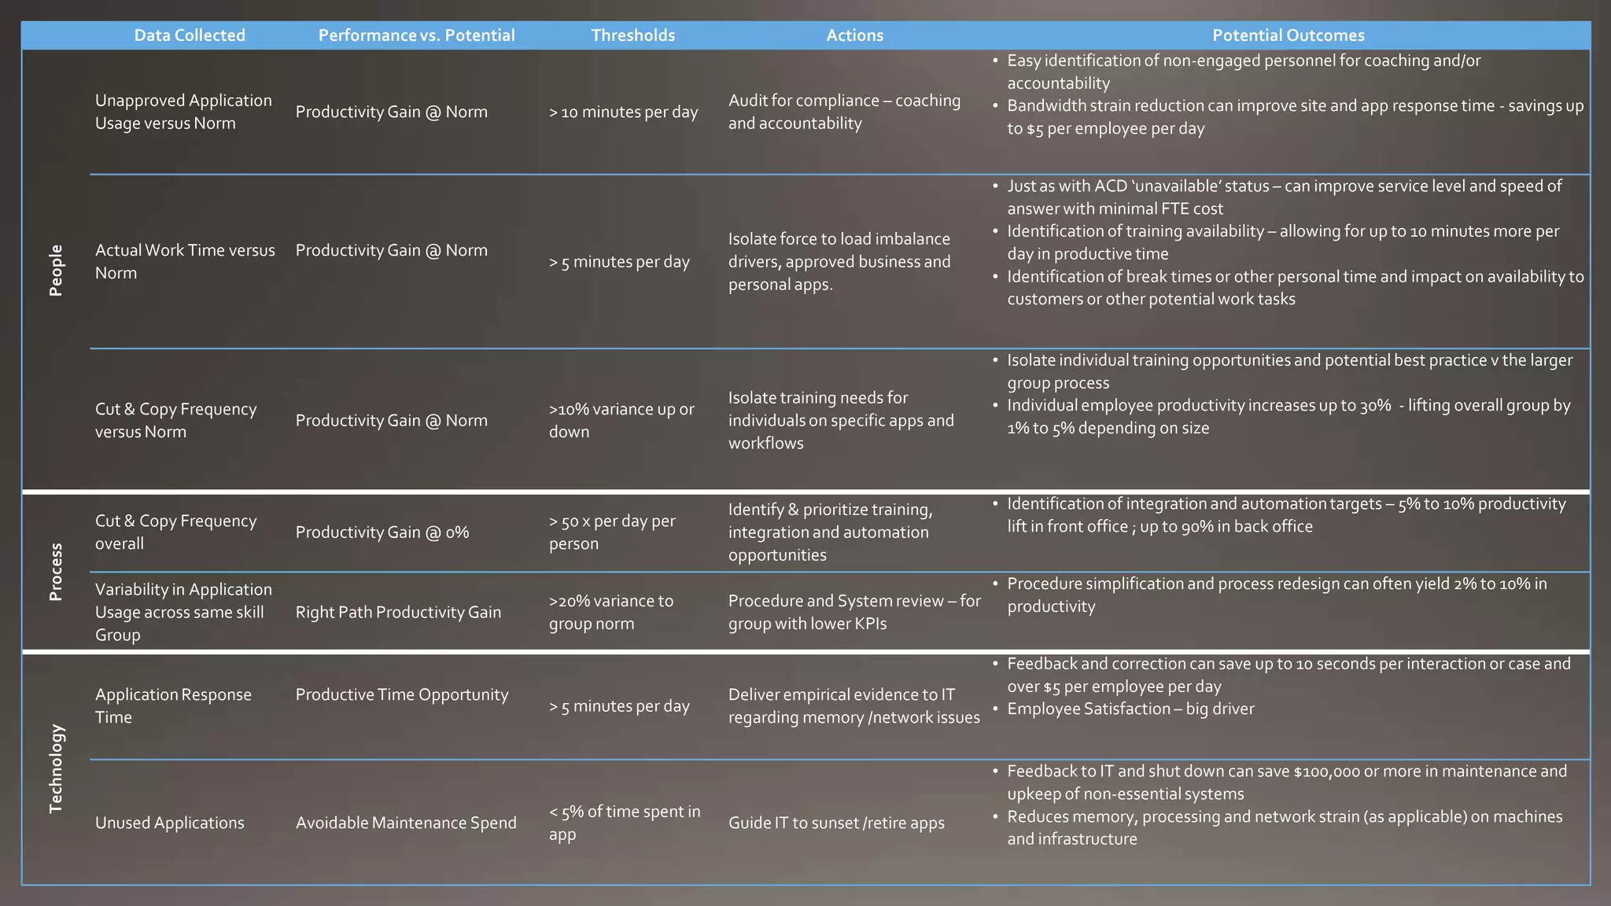Click the Data Collected column header
This screenshot has width=1611, height=906.
tap(190, 35)
